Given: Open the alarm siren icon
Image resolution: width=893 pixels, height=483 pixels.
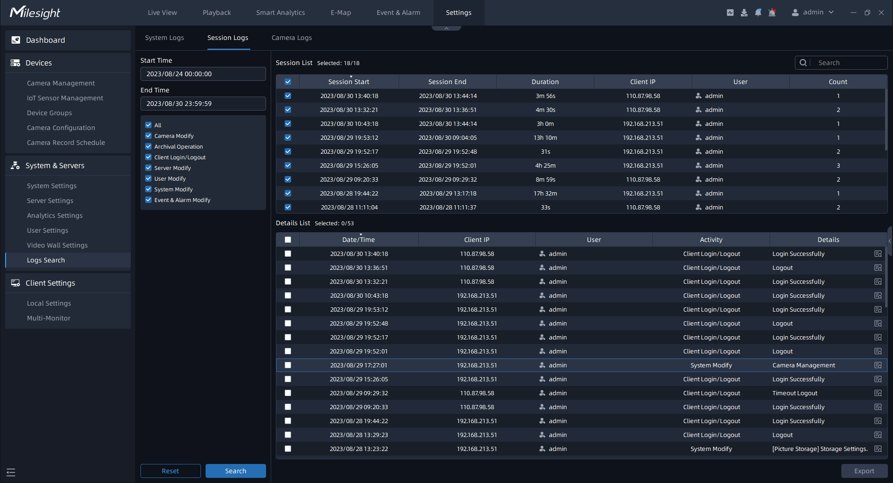Looking at the screenshot, I should (772, 13).
